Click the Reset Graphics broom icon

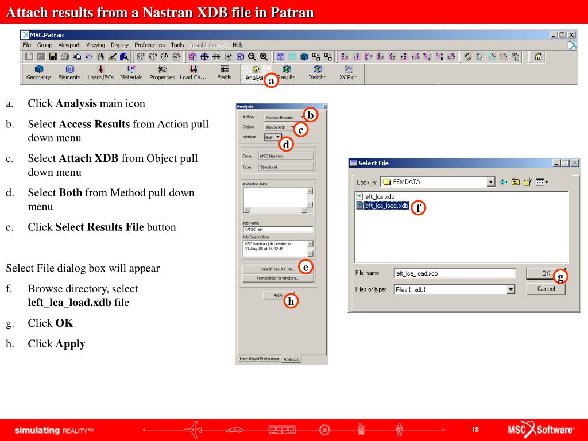click(112, 57)
